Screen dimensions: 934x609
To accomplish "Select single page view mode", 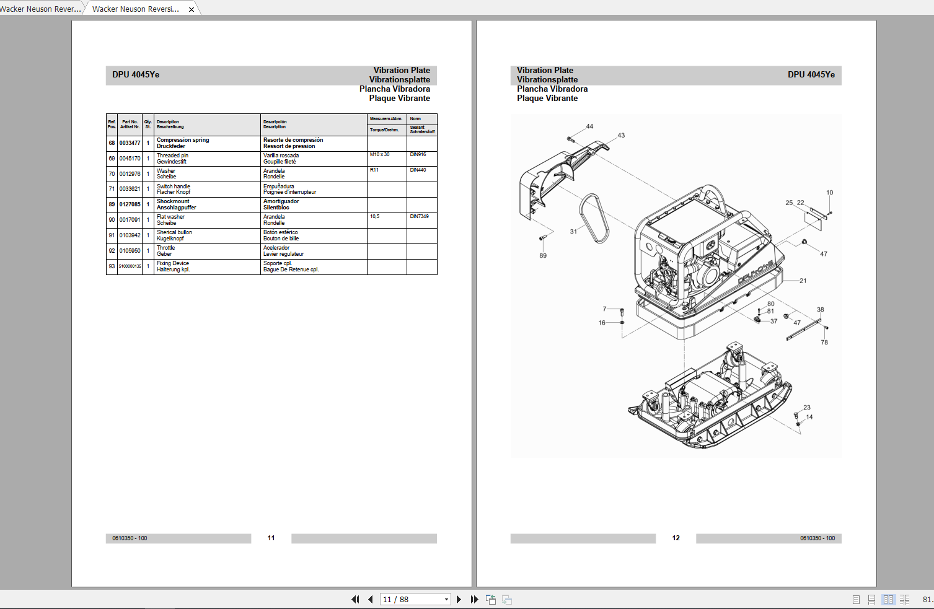I will click(856, 599).
